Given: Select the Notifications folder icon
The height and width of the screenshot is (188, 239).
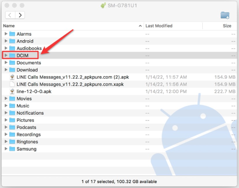Looking at the screenshot, I should coord(12,113).
